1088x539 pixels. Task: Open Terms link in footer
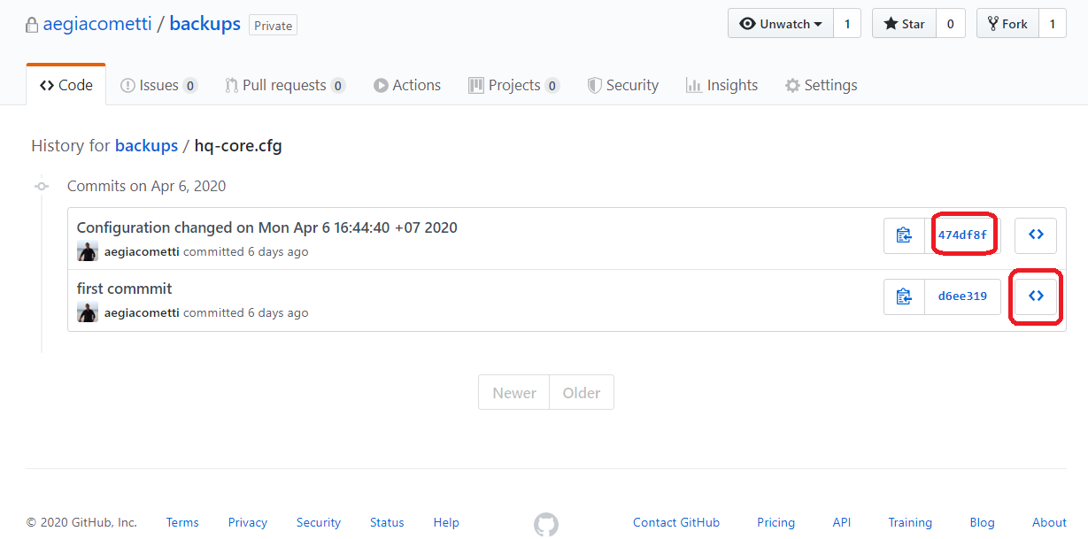[x=182, y=522]
